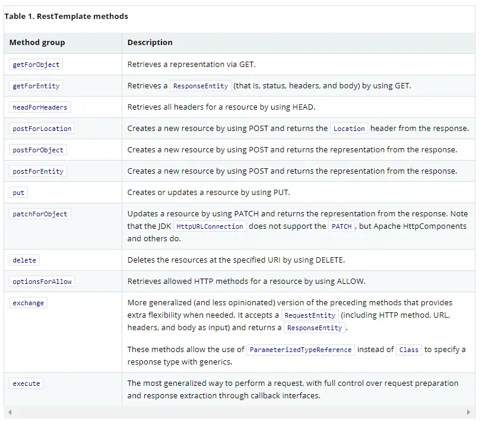The height and width of the screenshot is (422, 482).
Task: Click the patchForObject method name
Action: tap(40, 214)
